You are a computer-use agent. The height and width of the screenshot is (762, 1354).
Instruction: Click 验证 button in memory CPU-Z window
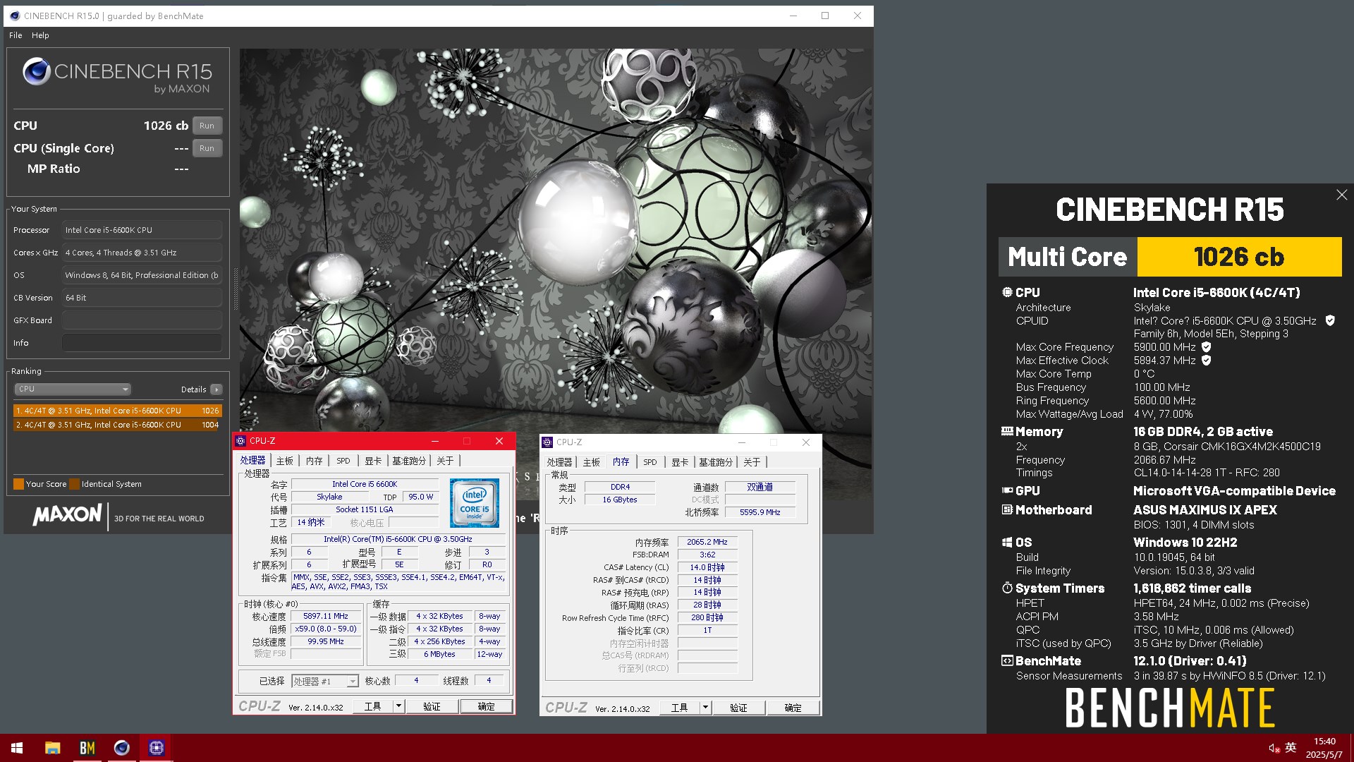pyautogui.click(x=738, y=708)
